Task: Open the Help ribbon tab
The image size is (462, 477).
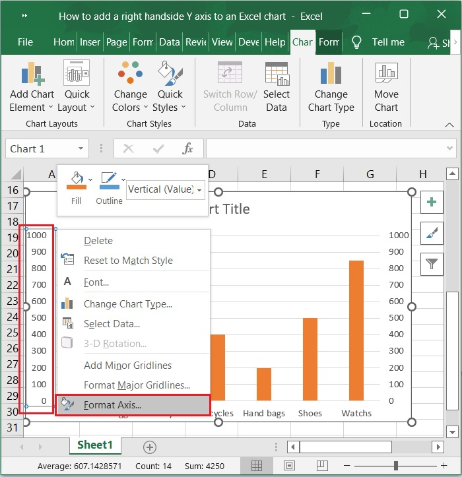Action: click(275, 42)
